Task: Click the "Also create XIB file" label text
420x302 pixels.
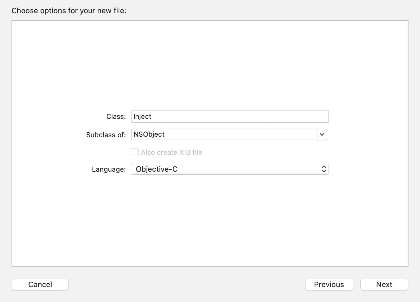Action: [171, 152]
